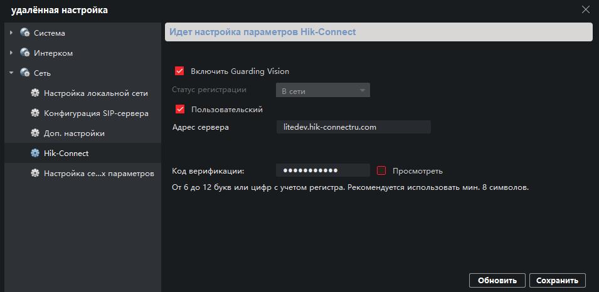
Task: Collapse the Сеть tree node arrow
Action: (11, 73)
